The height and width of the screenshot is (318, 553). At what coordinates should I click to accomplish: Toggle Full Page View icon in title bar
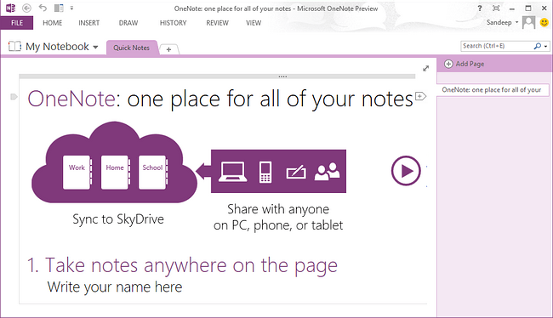tap(496, 9)
